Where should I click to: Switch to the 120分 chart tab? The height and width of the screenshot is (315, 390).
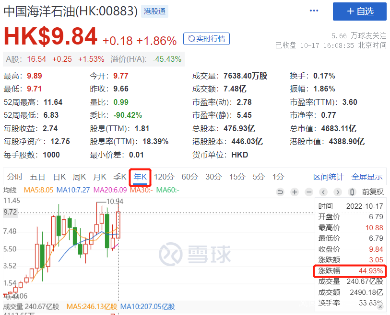[164, 177]
